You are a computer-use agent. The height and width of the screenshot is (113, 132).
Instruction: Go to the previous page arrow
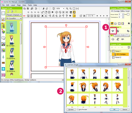pos(100,16)
